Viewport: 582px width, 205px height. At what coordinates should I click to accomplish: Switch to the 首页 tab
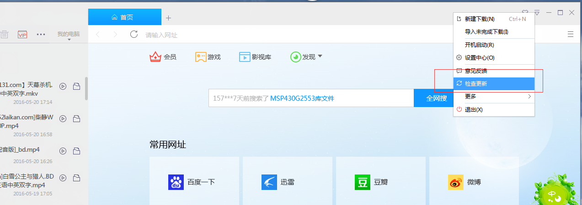click(125, 17)
